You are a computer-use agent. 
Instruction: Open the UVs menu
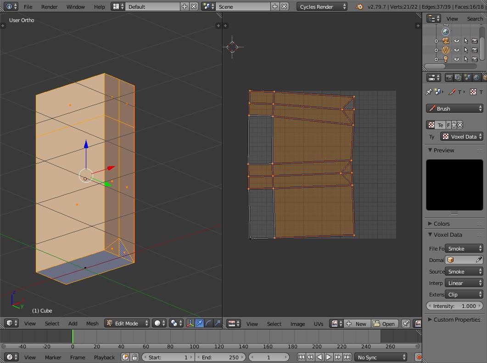[319, 324]
